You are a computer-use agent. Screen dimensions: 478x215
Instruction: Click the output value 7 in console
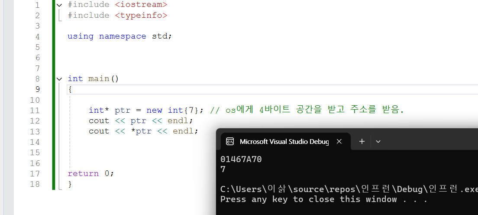pos(223,169)
